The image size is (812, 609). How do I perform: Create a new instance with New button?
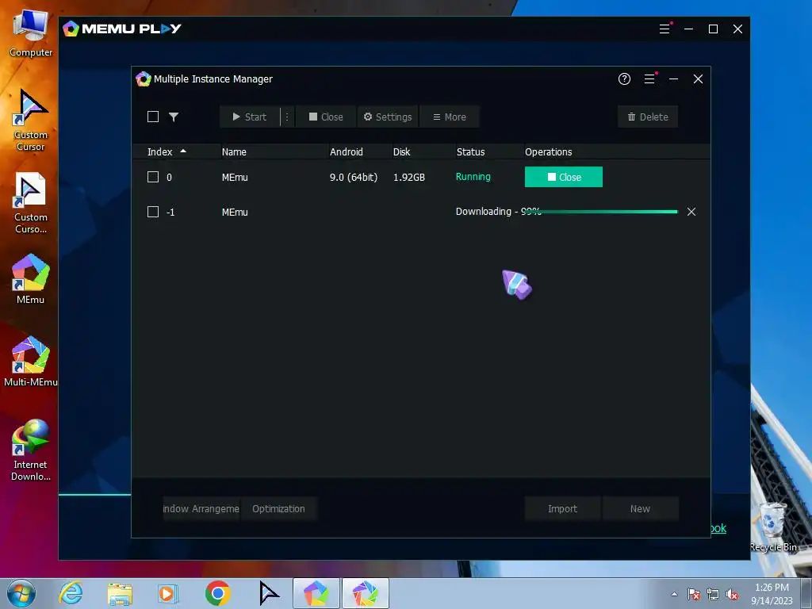click(x=640, y=508)
